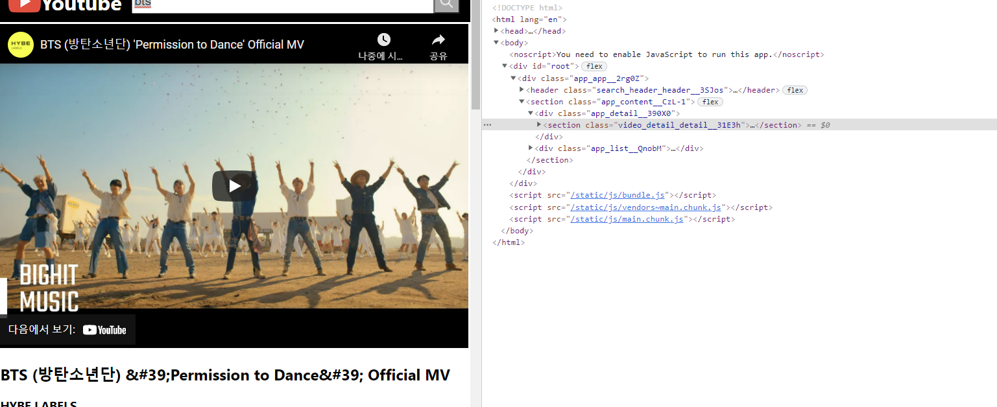This screenshot has height=407, width=997.
Task: Click the BIGHIT MUSIC watermark in the video
Action: 49,288
